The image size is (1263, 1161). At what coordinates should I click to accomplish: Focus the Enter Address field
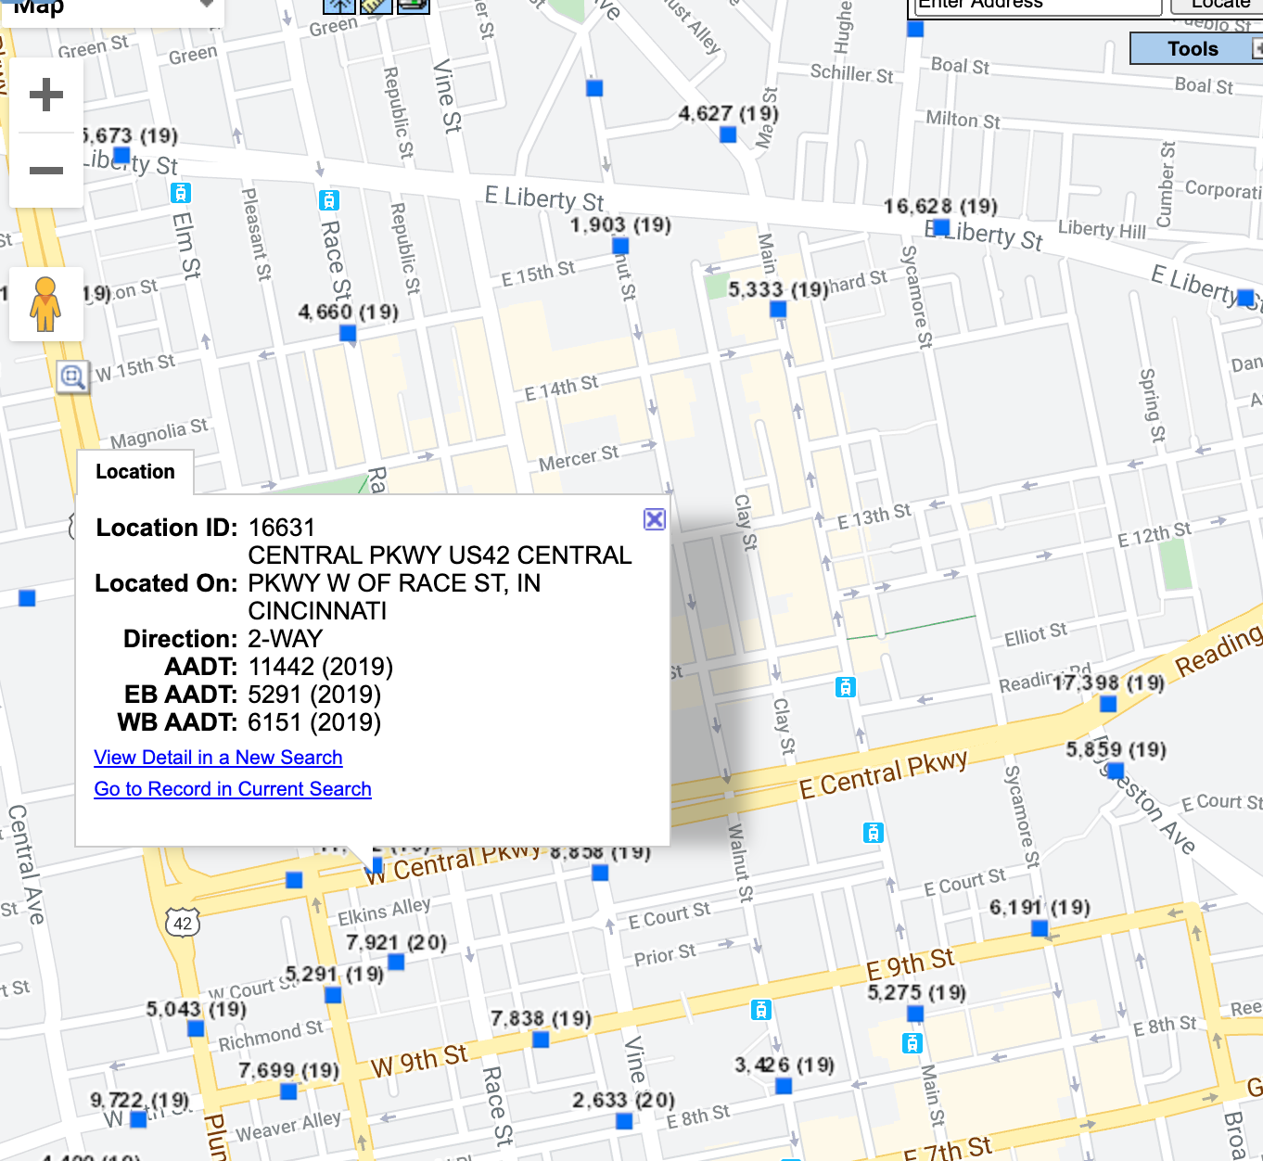pyautogui.click(x=1034, y=6)
